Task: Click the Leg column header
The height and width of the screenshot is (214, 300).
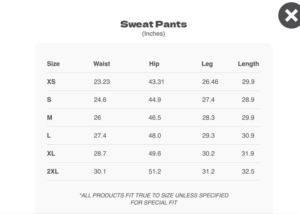Action: pyautogui.click(x=207, y=64)
